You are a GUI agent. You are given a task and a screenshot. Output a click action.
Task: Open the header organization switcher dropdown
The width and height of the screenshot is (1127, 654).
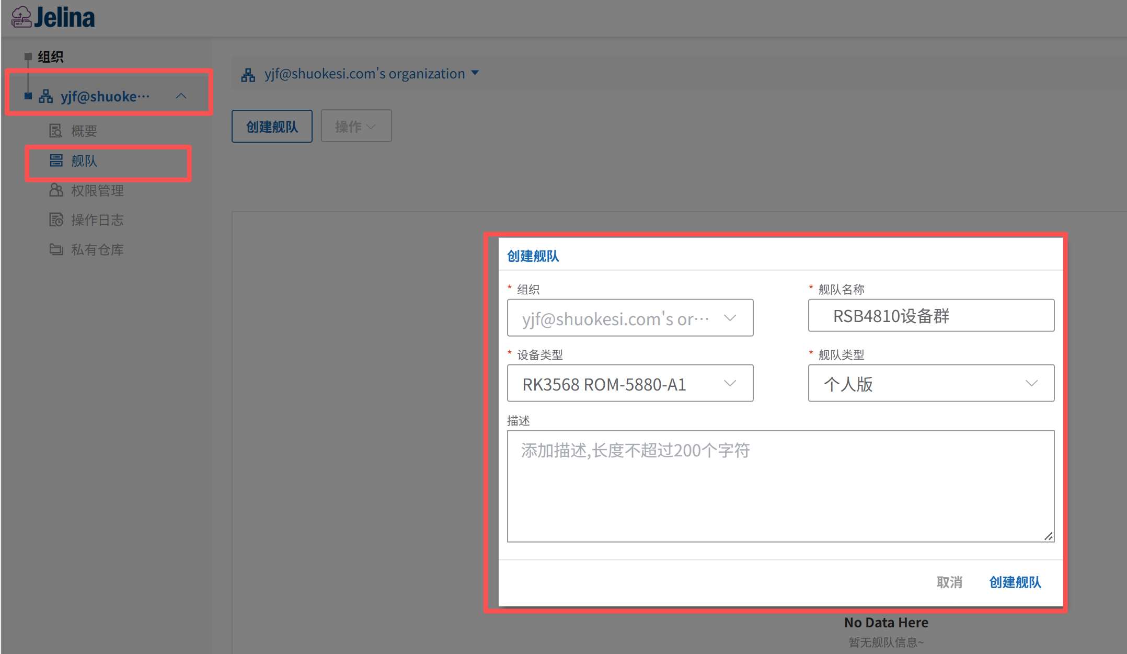point(475,73)
